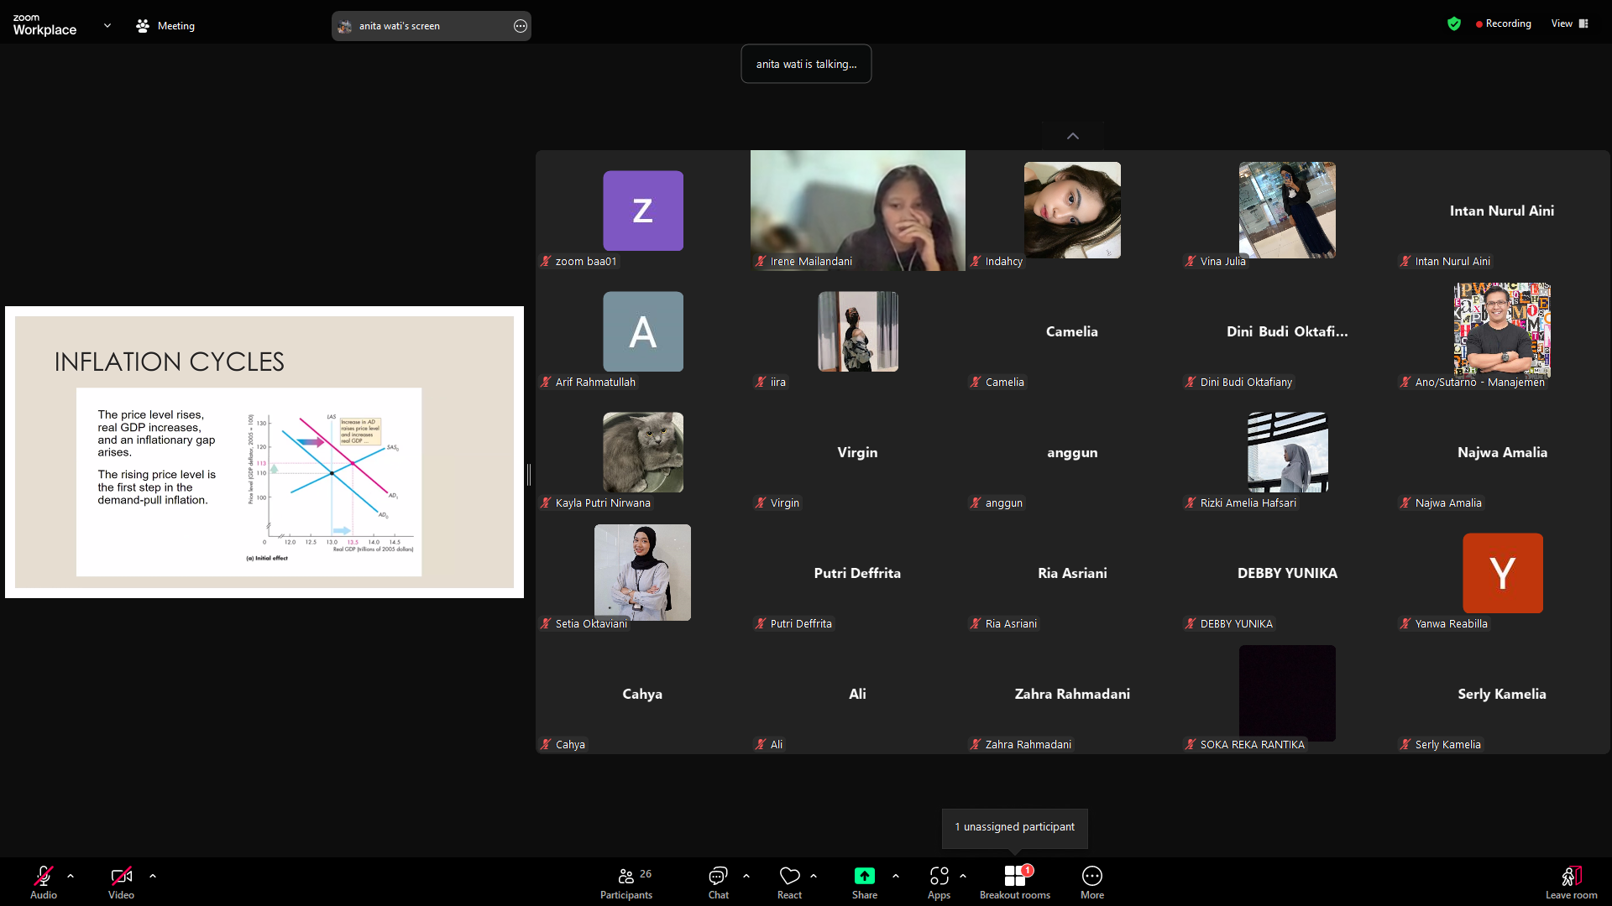Click muted mic icon beside anggun's label
The width and height of the screenshot is (1612, 906).
coord(976,502)
